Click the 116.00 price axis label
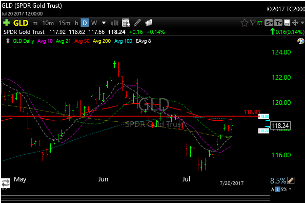305x203 pixels. click(x=281, y=155)
